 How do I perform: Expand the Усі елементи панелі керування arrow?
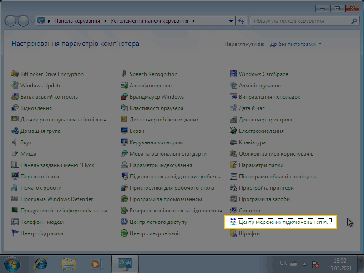point(194,21)
